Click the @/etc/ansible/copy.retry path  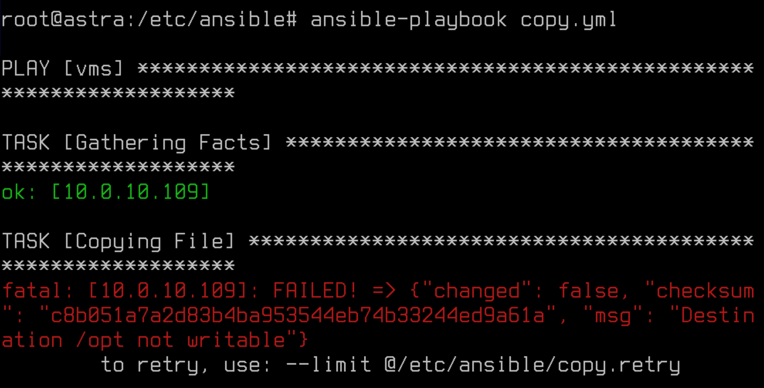pyautogui.click(x=533, y=365)
